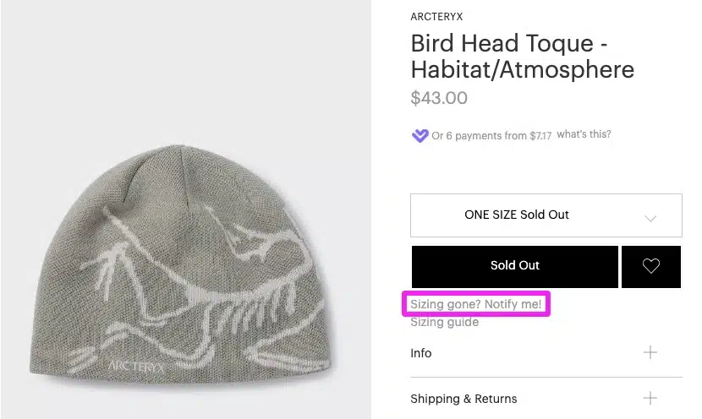
Task: Expand the Shipping & Returns row
Action: tap(546, 399)
